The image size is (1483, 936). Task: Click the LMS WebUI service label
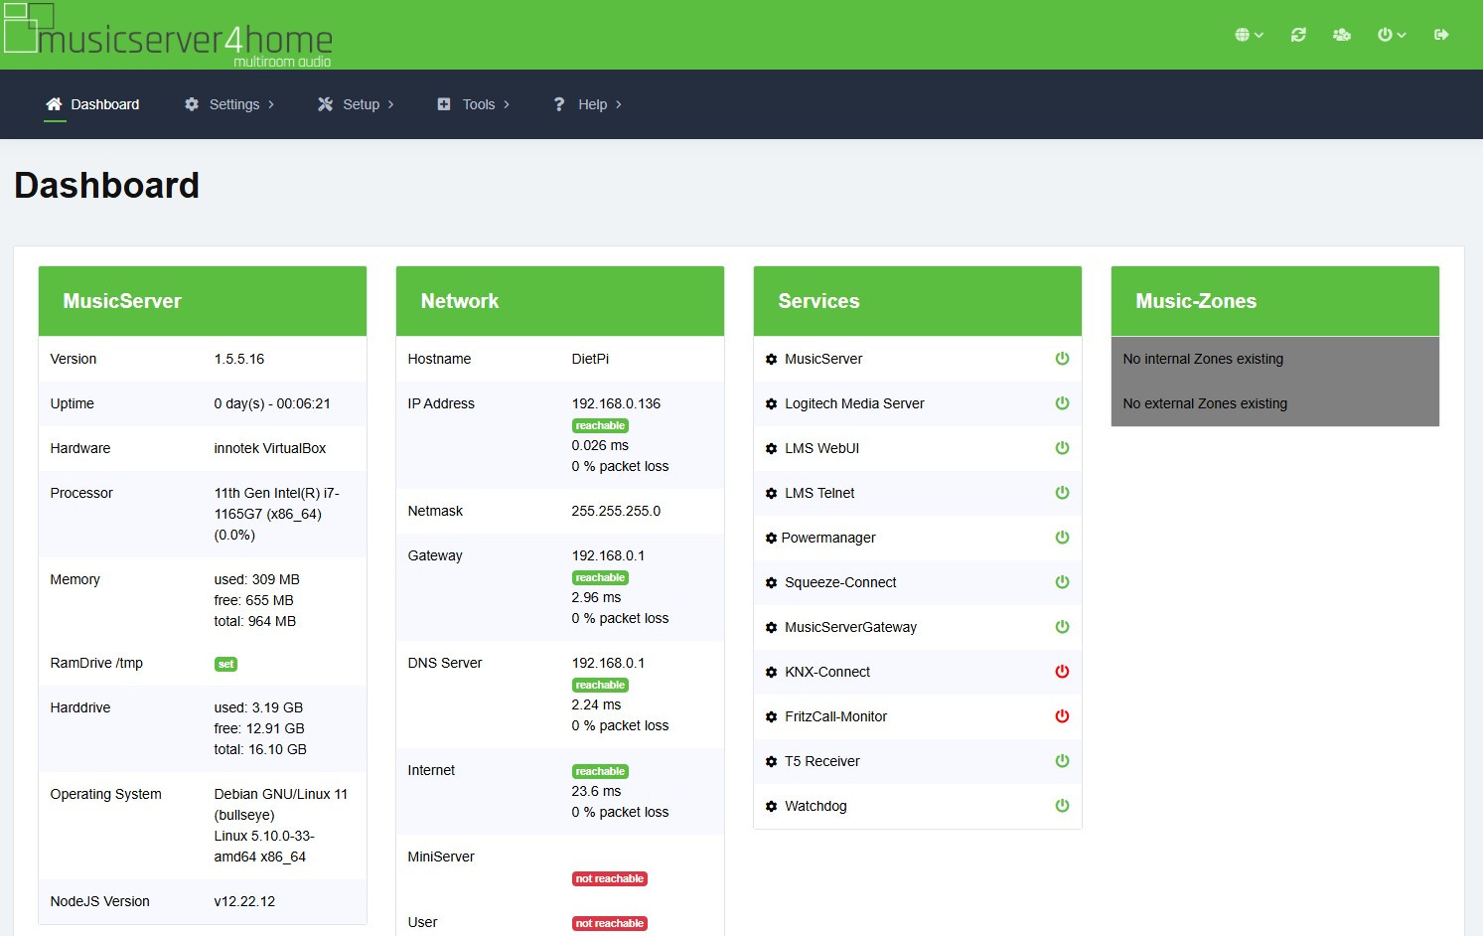coord(821,448)
